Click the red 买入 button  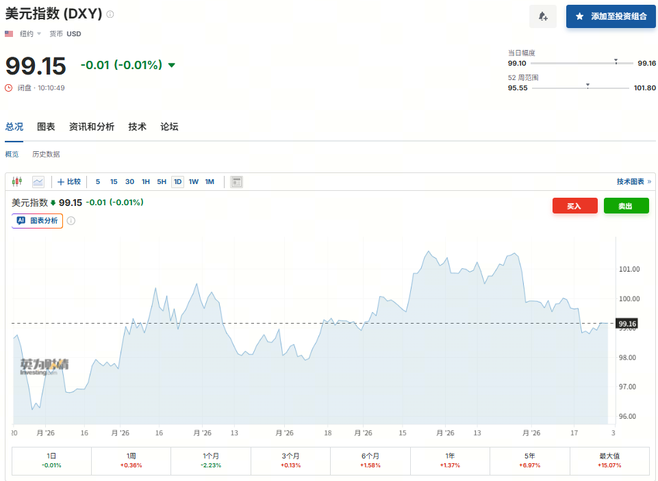[574, 206]
